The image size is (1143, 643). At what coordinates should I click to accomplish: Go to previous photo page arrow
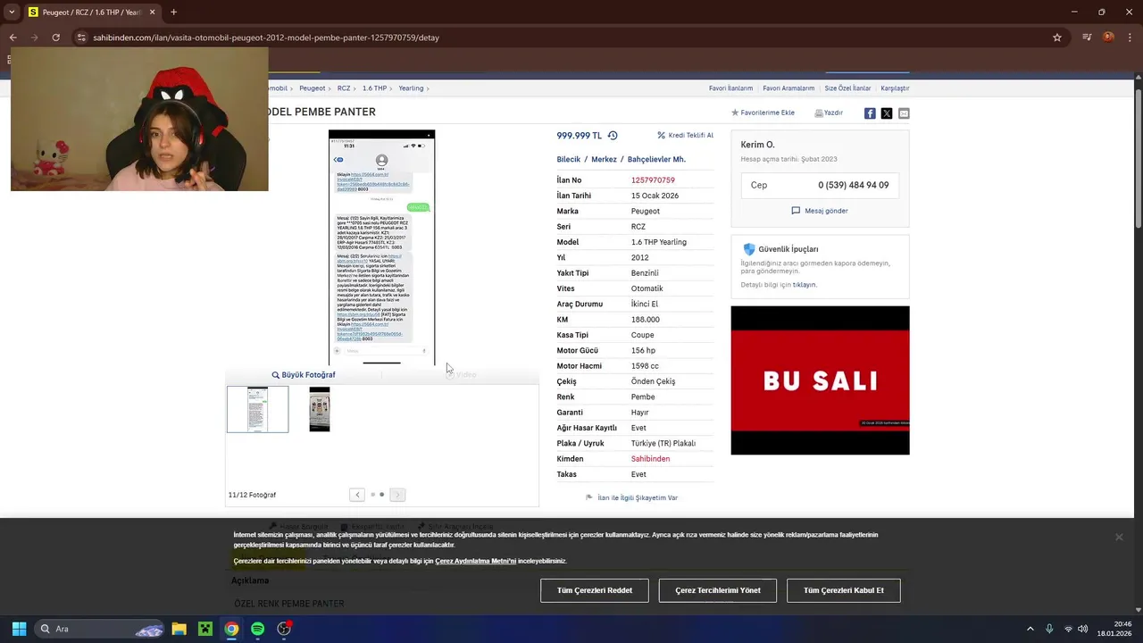click(357, 495)
